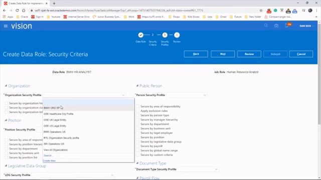
Task: Bookmark this page with star icon
Action: (261, 10)
